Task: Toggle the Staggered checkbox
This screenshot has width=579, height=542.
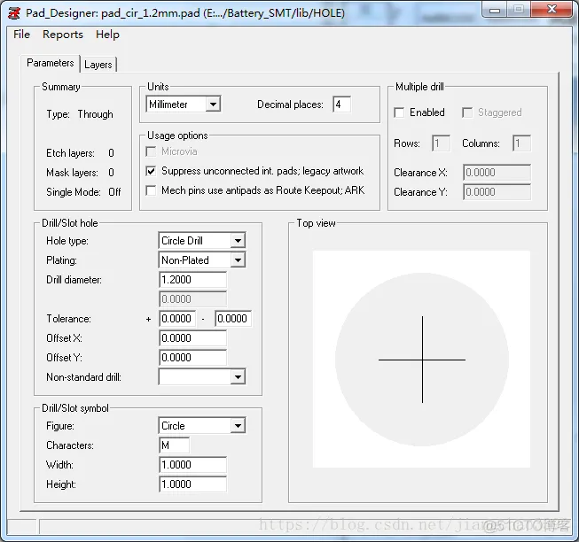Action: click(467, 112)
